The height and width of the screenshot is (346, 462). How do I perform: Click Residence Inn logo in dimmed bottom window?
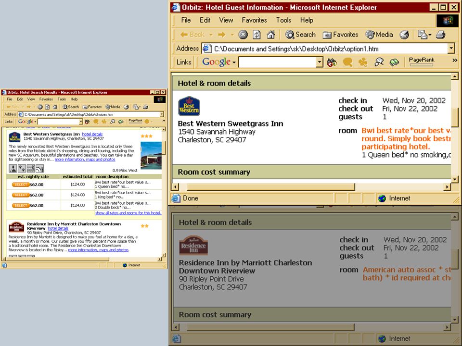(x=193, y=245)
